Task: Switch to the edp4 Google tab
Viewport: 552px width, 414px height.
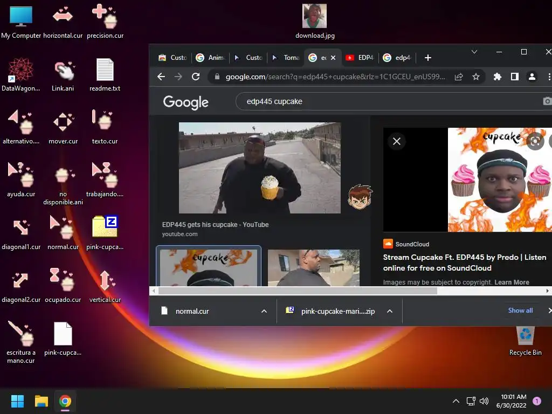Action: pos(397,57)
